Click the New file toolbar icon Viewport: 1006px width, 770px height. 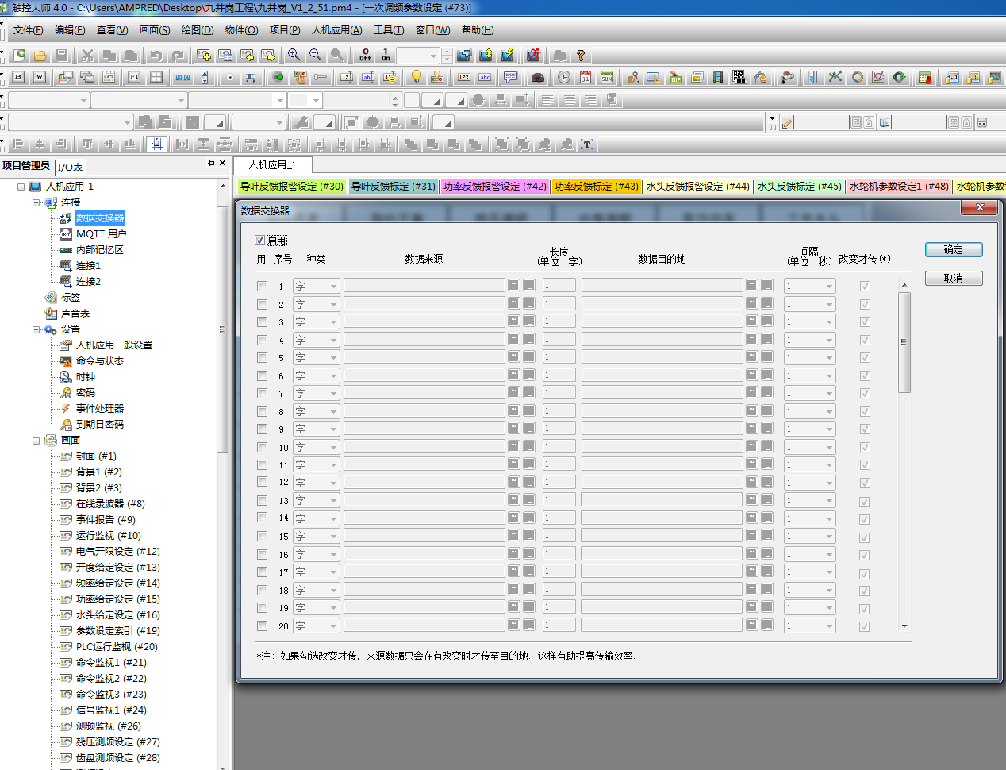coord(20,56)
